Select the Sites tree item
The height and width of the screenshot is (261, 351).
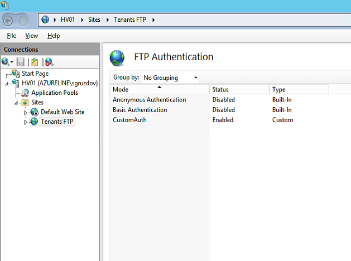pyautogui.click(x=37, y=103)
